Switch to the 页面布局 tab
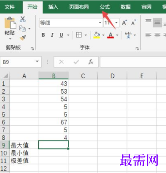 pyautogui.click(x=79, y=7)
